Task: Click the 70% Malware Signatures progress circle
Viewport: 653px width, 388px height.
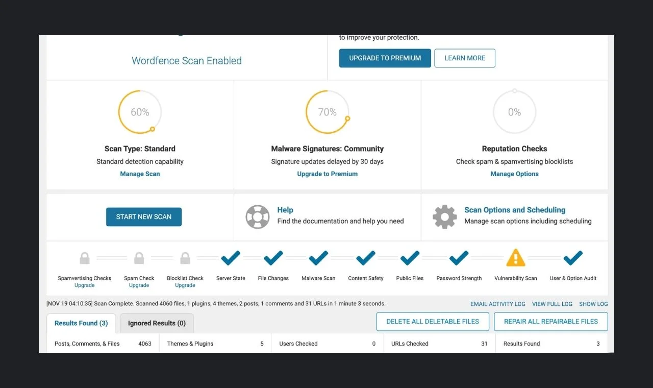Action: pyautogui.click(x=327, y=112)
